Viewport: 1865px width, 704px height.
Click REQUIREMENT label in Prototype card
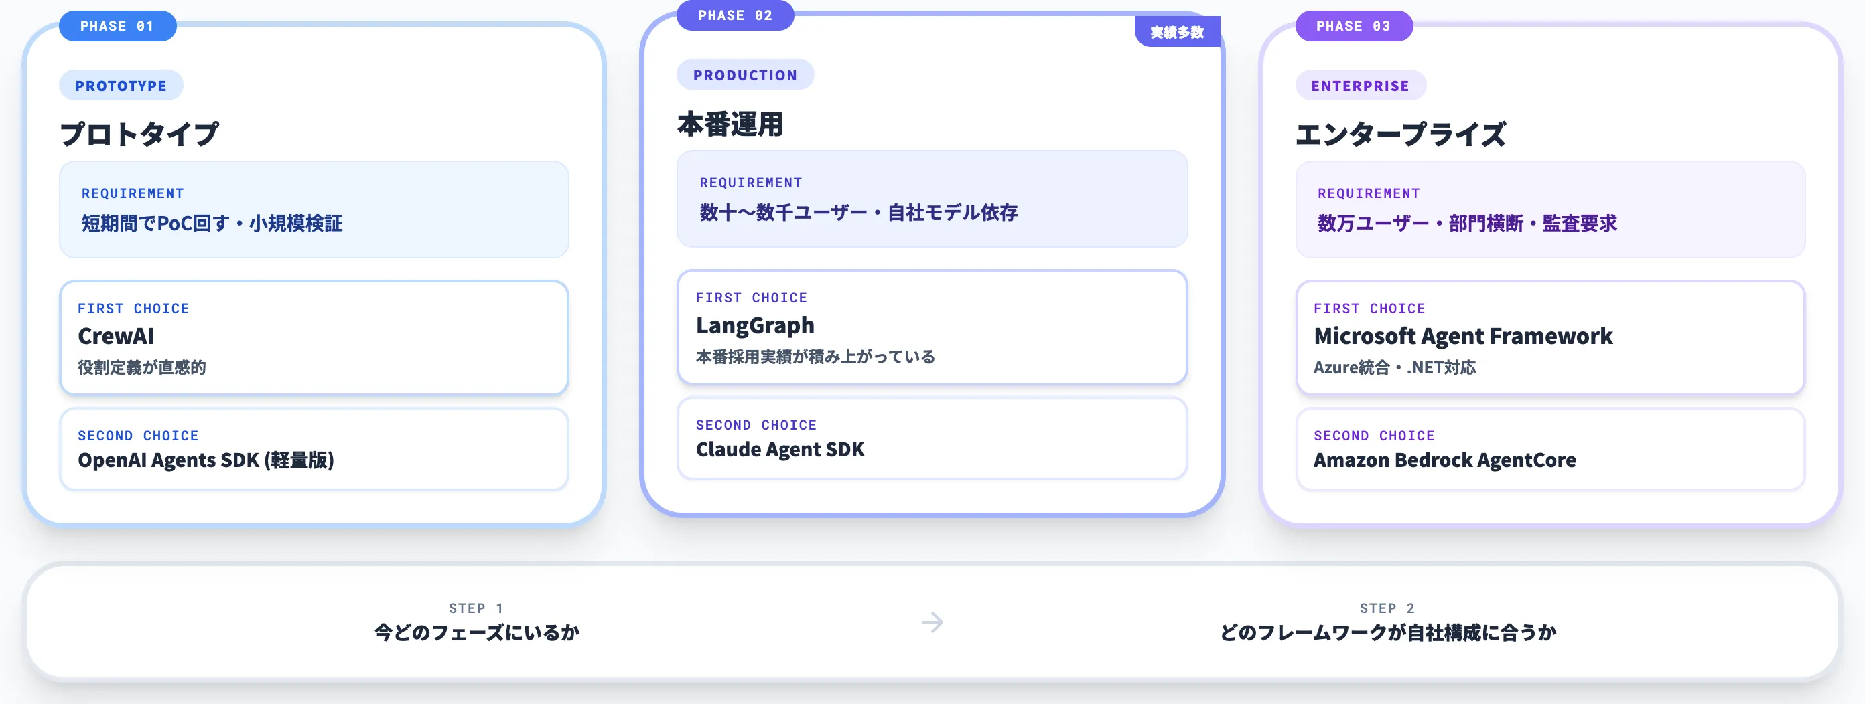133,193
